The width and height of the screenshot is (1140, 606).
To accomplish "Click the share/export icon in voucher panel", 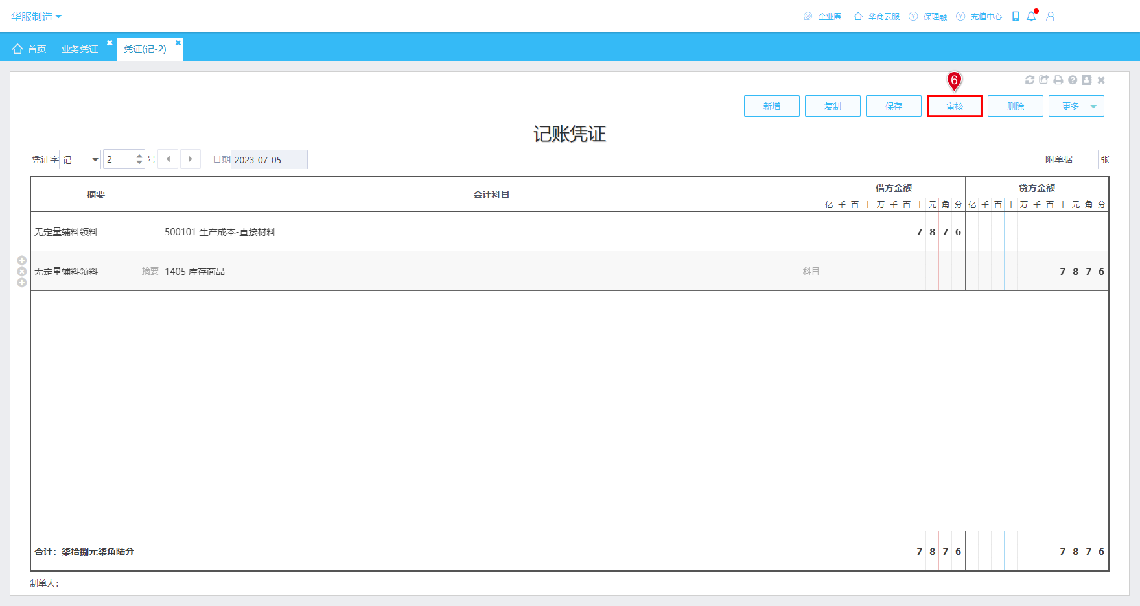I will [x=1043, y=80].
